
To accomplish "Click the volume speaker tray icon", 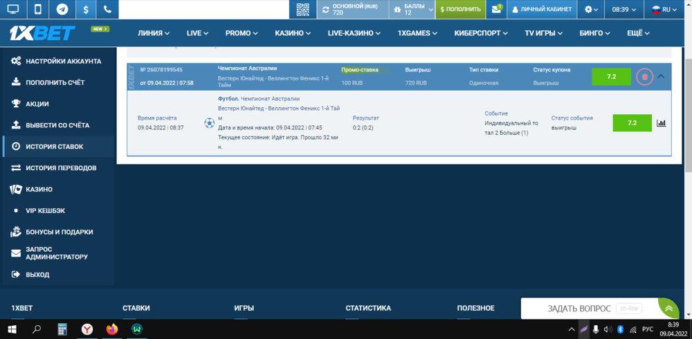I will pyautogui.click(x=608, y=329).
